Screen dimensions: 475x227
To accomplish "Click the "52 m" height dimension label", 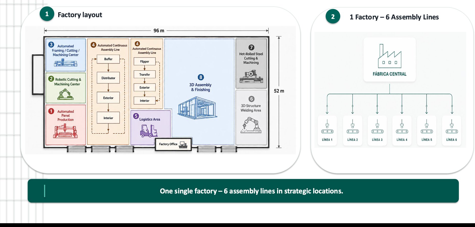I will pyautogui.click(x=279, y=91).
